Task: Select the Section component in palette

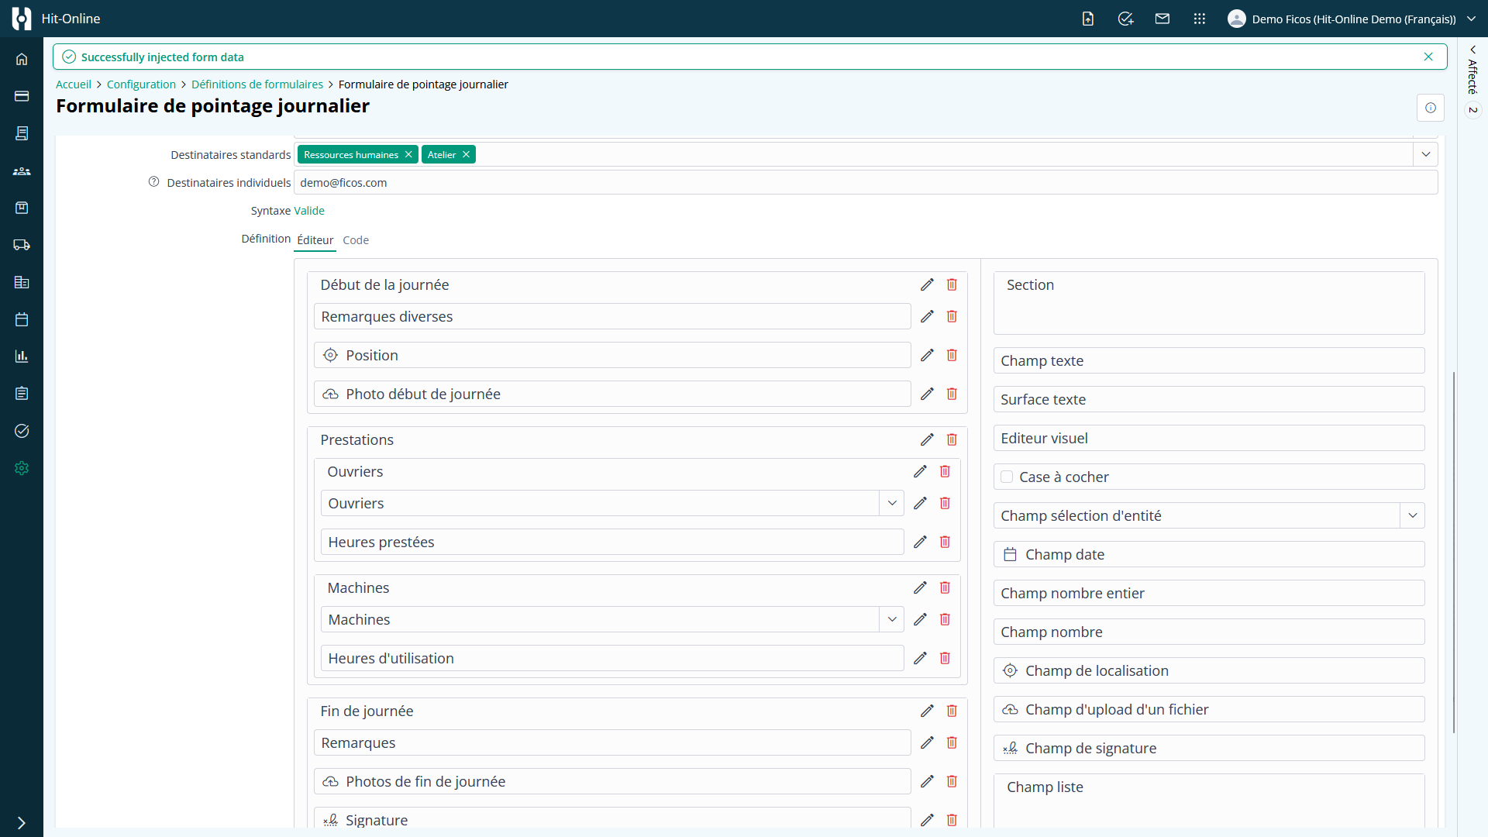Action: click(x=1209, y=303)
